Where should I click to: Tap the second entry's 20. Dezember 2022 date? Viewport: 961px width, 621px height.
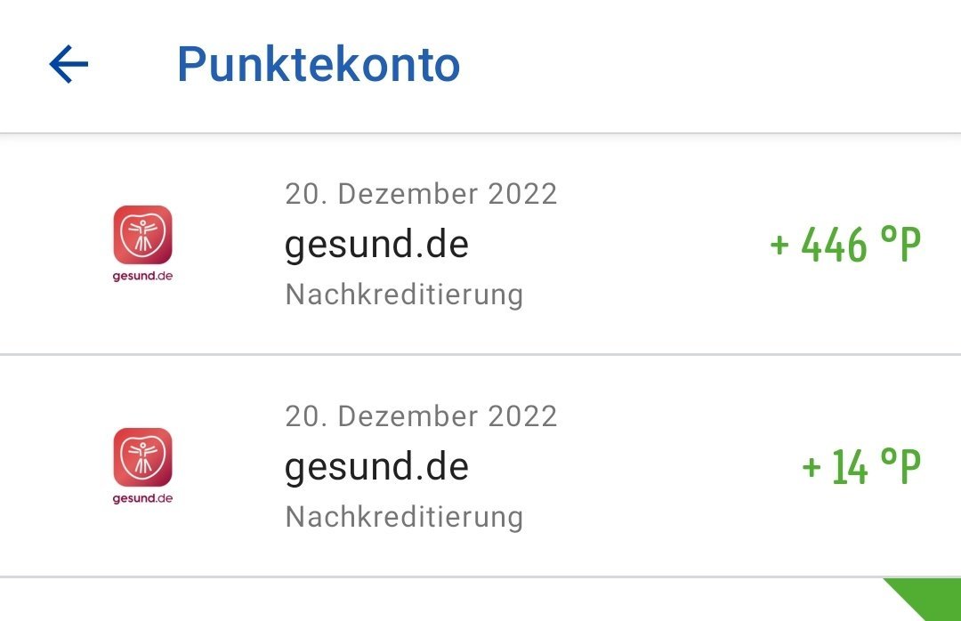coord(421,416)
